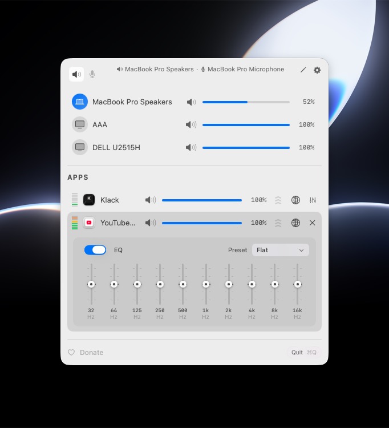389x428 pixels.
Task: Adjust the AAA volume slider
Action: point(246,125)
